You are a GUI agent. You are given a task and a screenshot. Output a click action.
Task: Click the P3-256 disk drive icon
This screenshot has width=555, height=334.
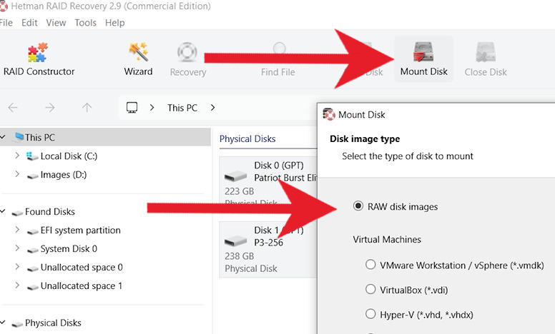tap(235, 241)
